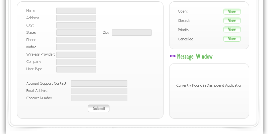269x134 pixels.
Task: Click the Mobile number field
Action: 76,47
